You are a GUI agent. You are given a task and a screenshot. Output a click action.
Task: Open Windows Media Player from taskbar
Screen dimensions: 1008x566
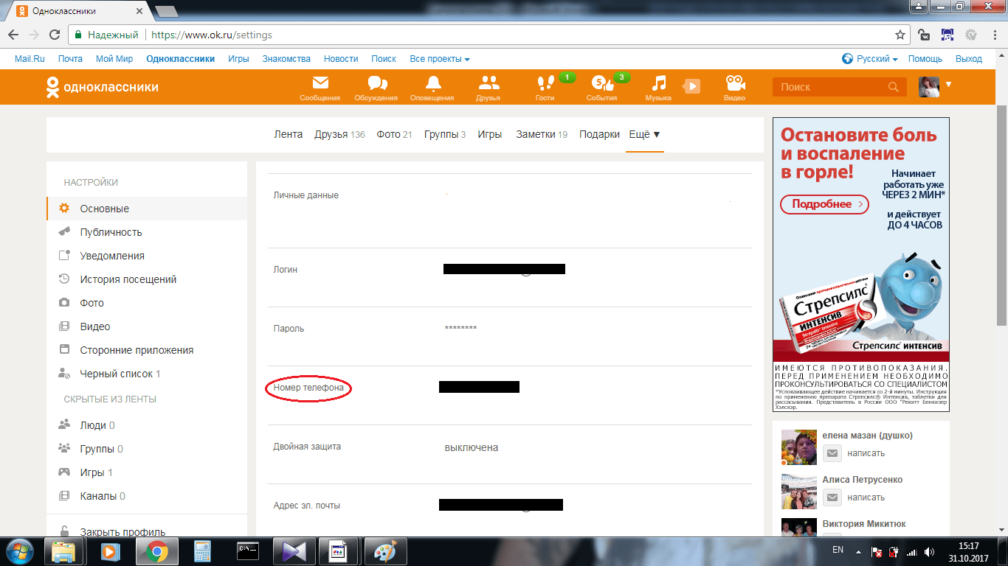[110, 551]
